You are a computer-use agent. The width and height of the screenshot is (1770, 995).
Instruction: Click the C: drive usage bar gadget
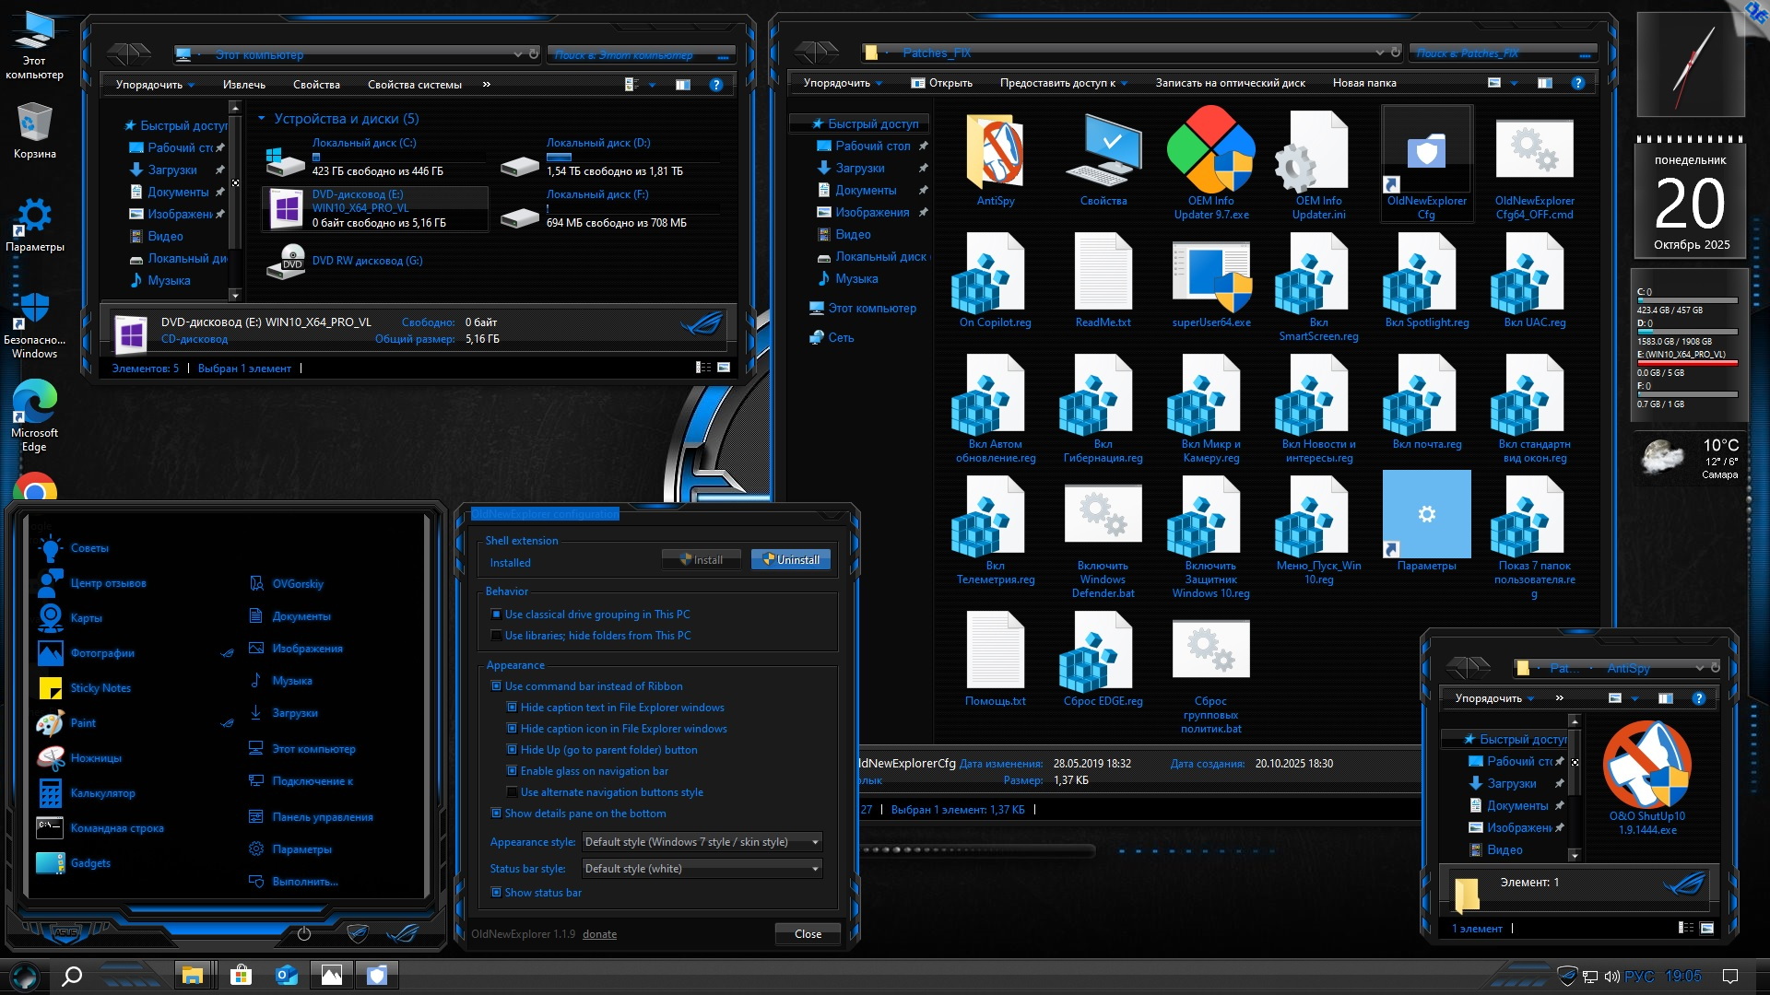pyautogui.click(x=1687, y=298)
